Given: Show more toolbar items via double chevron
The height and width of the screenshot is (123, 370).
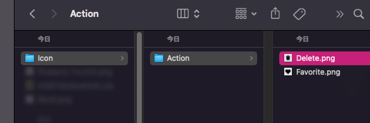Looking at the screenshot, I should coord(340,14).
